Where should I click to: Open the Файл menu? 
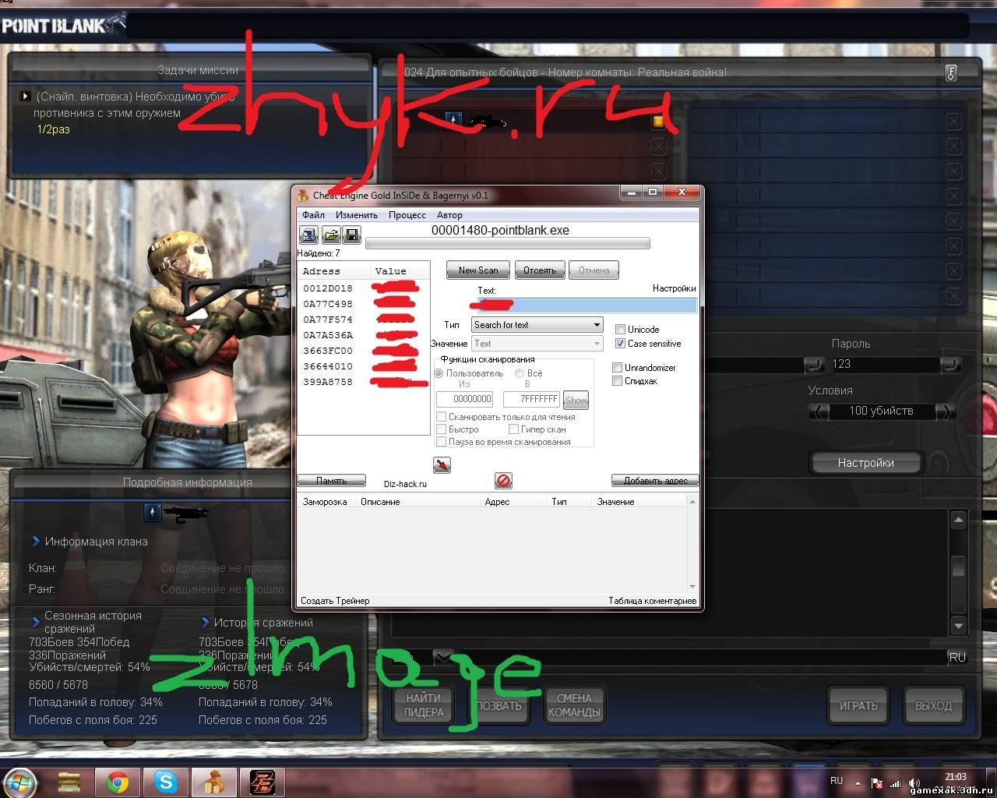pos(314,215)
